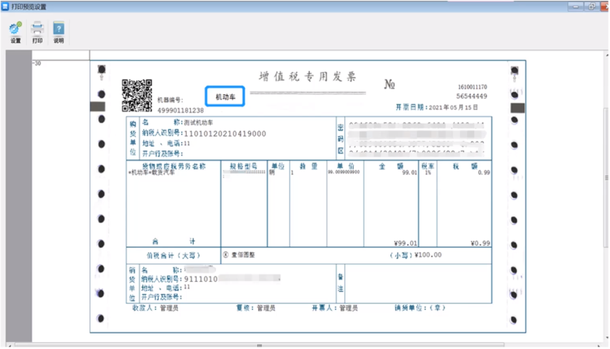Click the buyer tax ID 11010120210419000
The height and width of the screenshot is (349, 610).
coord(225,134)
